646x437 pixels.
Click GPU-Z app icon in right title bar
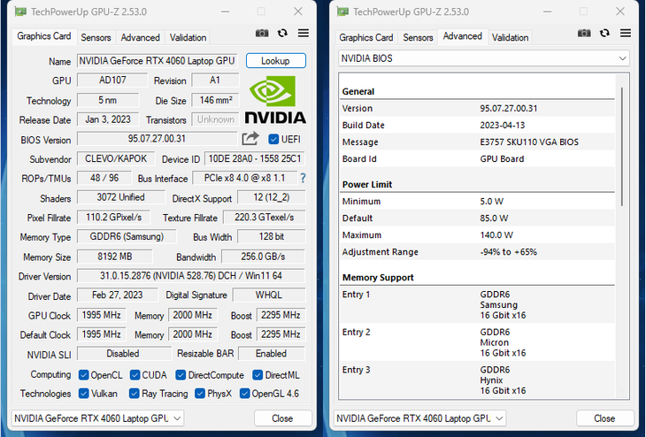pyautogui.click(x=342, y=11)
